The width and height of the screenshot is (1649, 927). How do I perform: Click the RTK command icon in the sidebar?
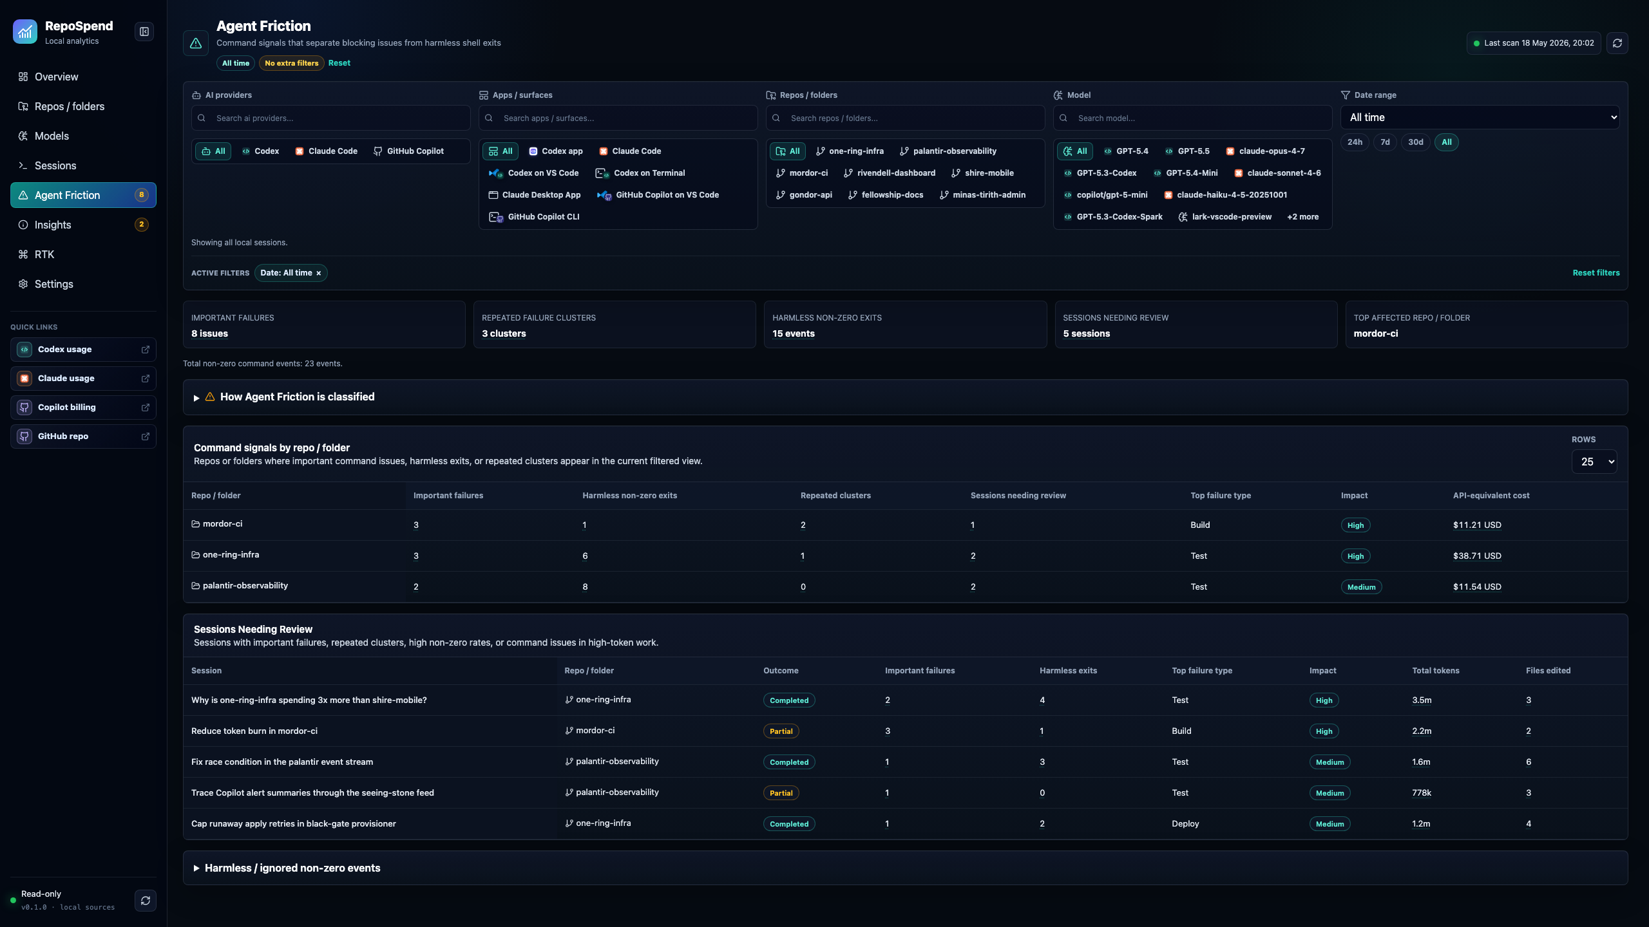click(x=23, y=254)
